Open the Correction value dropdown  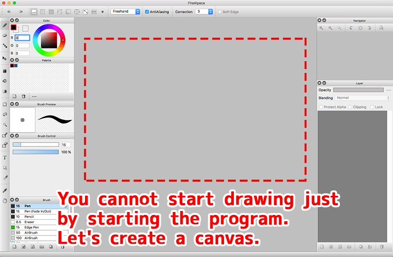[204, 11]
